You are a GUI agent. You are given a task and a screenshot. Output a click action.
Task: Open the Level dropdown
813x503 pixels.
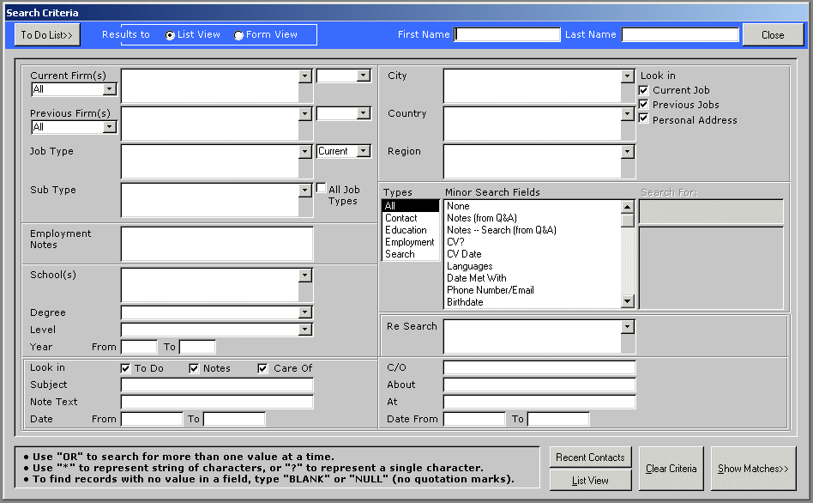pos(305,330)
